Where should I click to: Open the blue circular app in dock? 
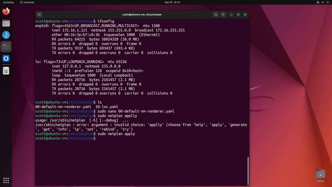tap(6, 59)
